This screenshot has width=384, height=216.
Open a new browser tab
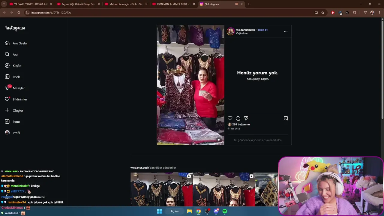coord(249,4)
